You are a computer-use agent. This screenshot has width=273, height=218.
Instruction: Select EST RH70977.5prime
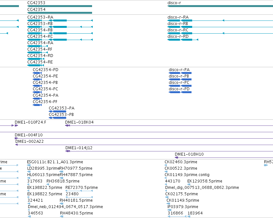76,168
